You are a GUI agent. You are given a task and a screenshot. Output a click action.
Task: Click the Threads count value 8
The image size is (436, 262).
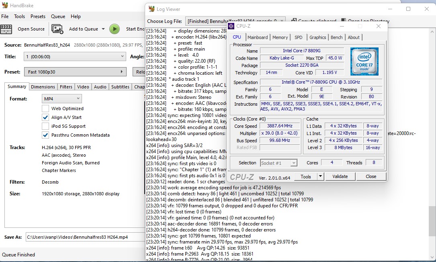tap(374, 162)
